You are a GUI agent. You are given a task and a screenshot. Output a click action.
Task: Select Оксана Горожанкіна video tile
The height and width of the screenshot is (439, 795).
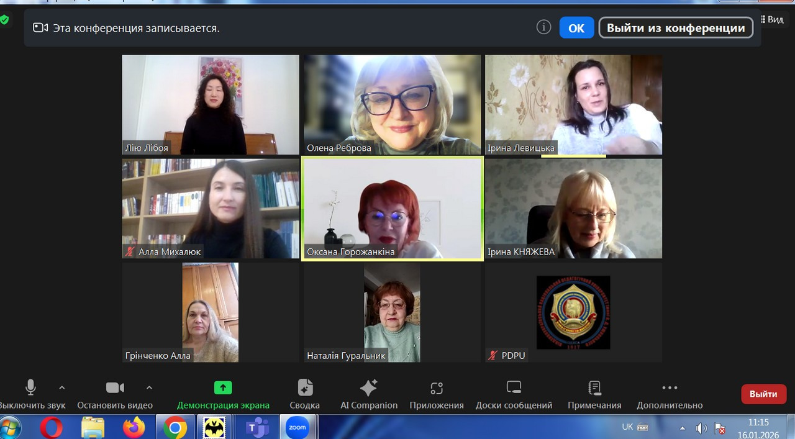(x=392, y=208)
